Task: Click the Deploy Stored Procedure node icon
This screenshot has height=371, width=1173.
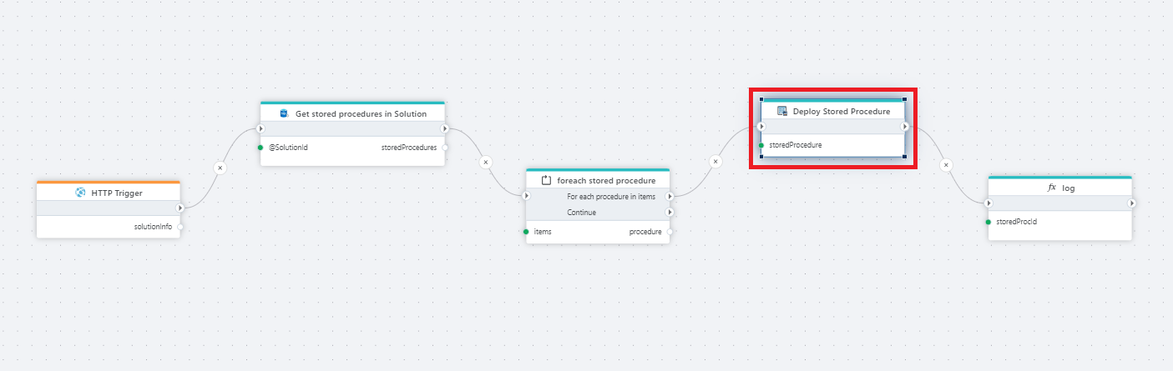Action: [x=782, y=111]
